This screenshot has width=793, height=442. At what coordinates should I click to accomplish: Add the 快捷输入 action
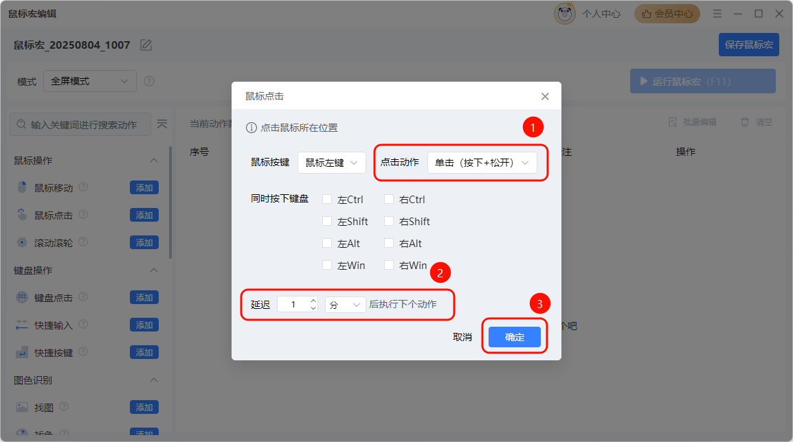click(144, 325)
